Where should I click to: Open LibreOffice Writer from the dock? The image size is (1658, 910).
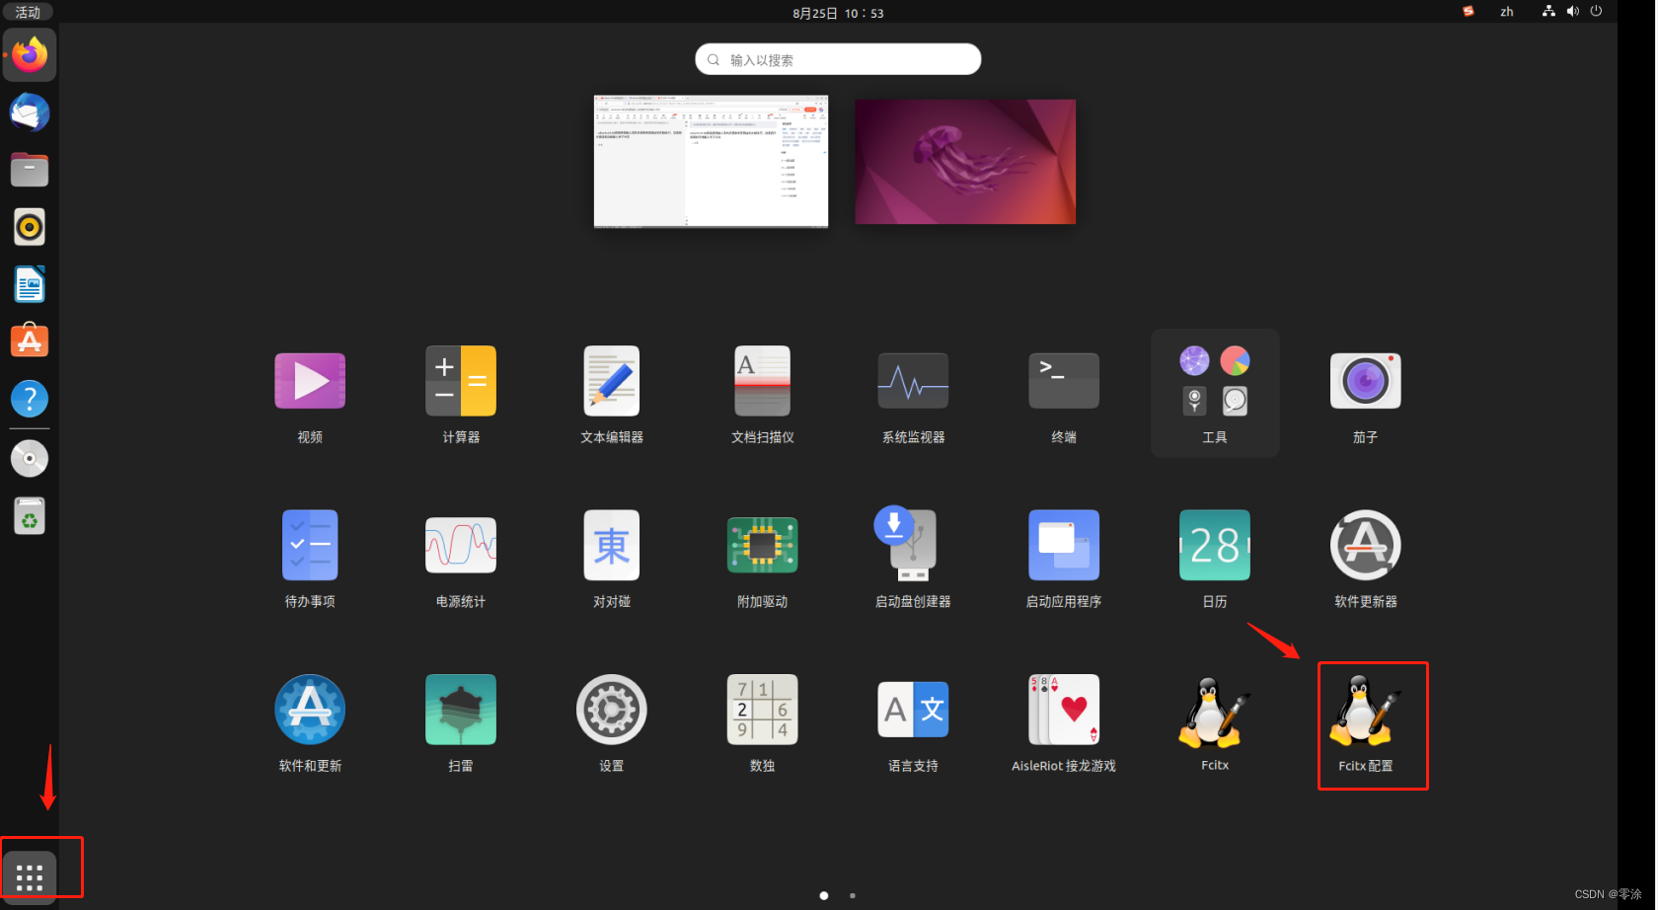coord(30,284)
